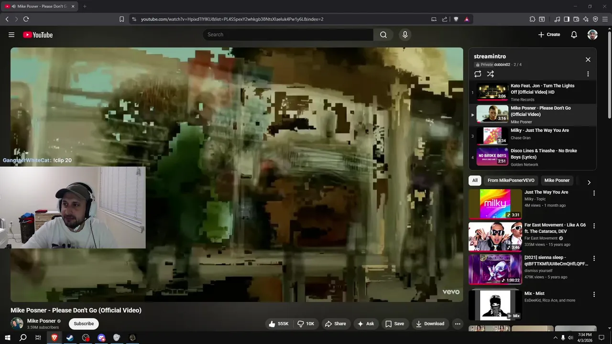Go back in browser history

[7, 19]
